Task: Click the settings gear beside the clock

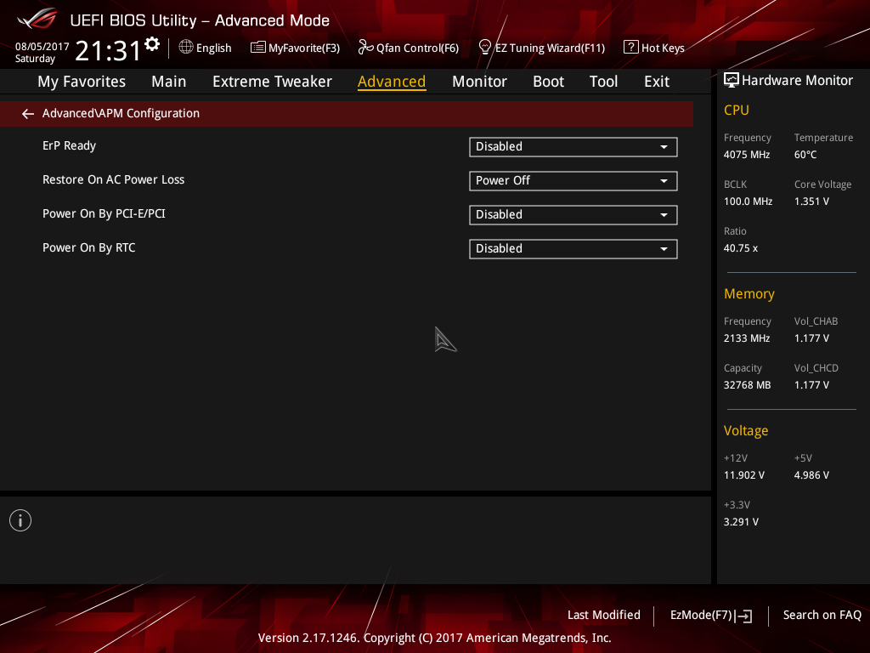Action: point(152,43)
